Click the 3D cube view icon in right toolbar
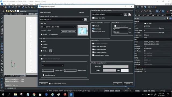172x97 pixels. [x=142, y=7]
